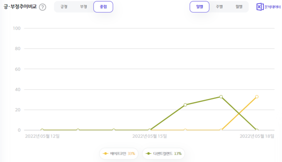Screen dimensions: 282x162
Task: Click the 2022년 05월 15일 axis label
Action: [x=149, y=136]
